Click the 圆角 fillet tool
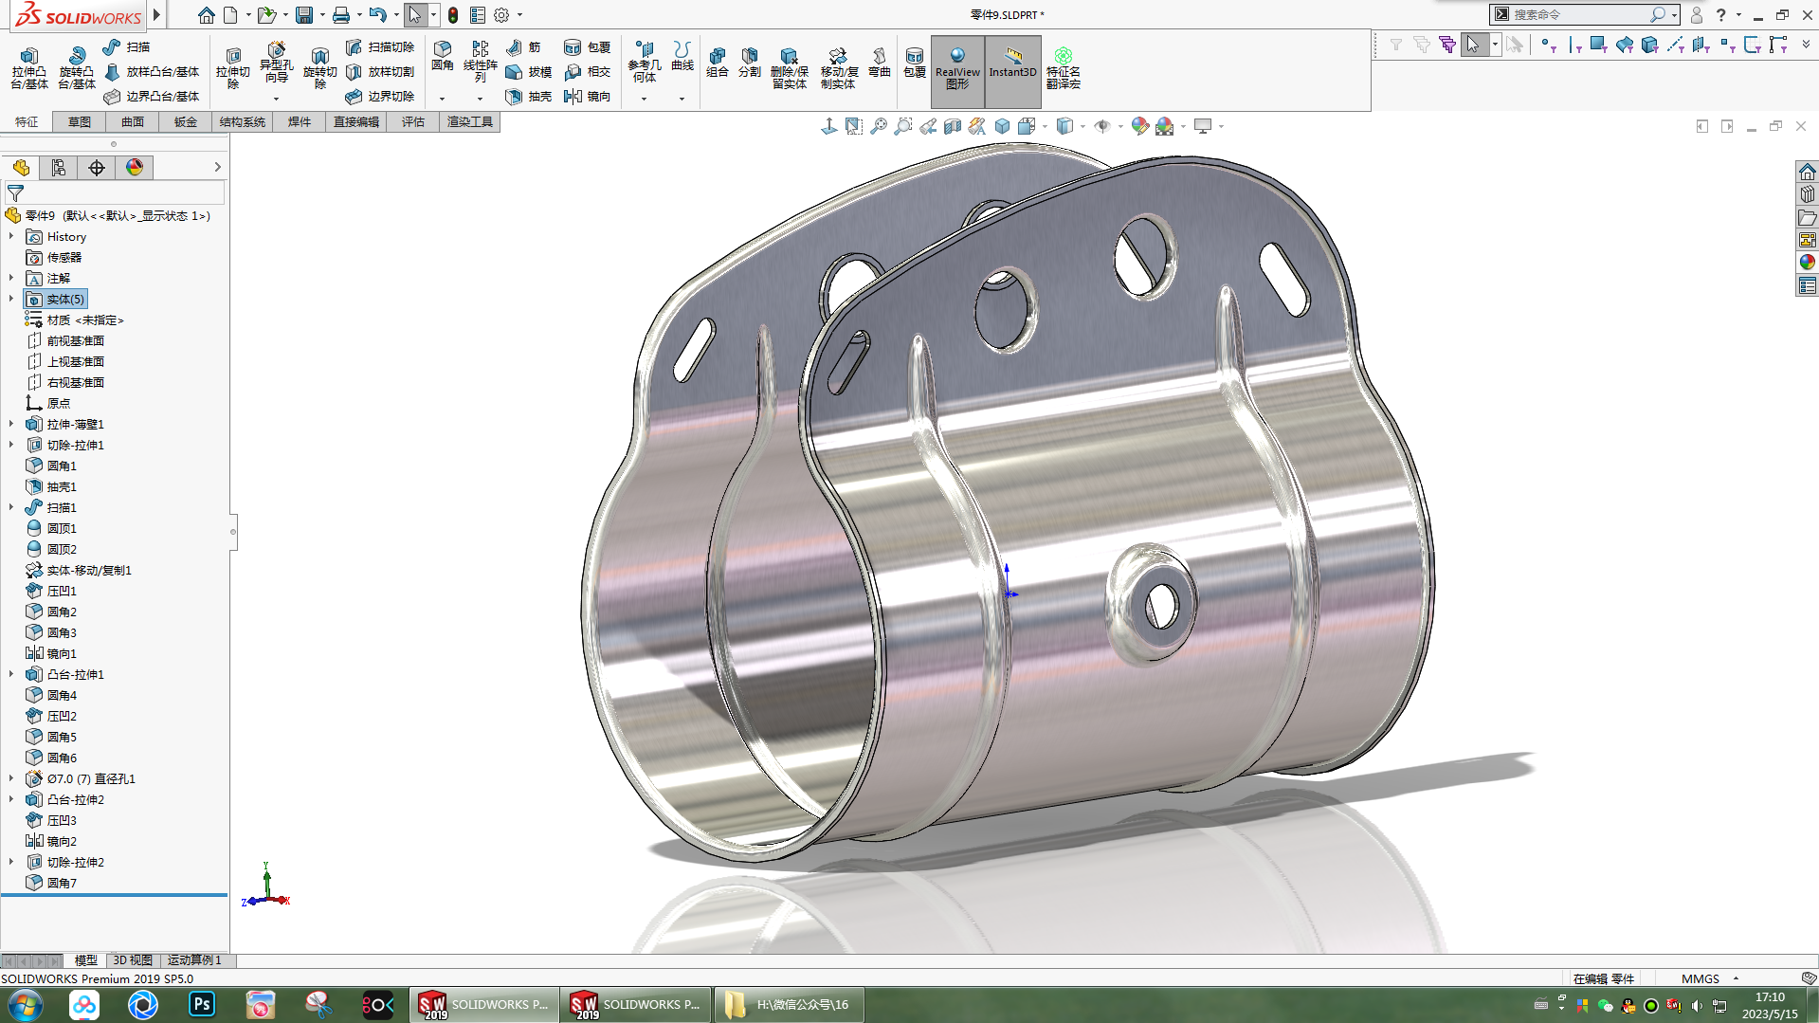 pyautogui.click(x=443, y=57)
